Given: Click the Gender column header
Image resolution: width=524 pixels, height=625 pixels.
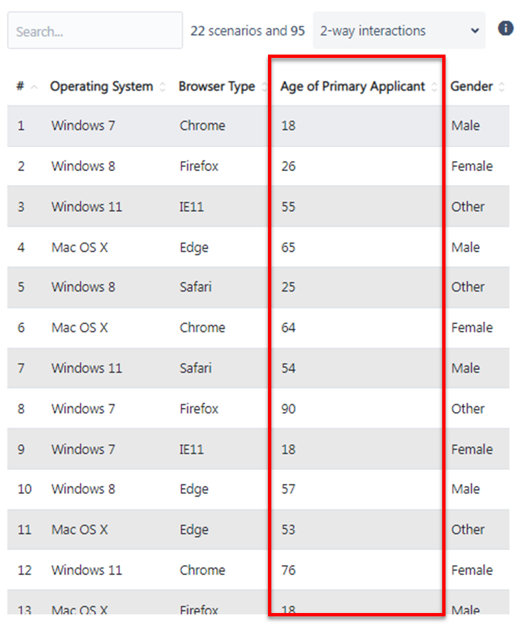Looking at the screenshot, I should point(471,86).
